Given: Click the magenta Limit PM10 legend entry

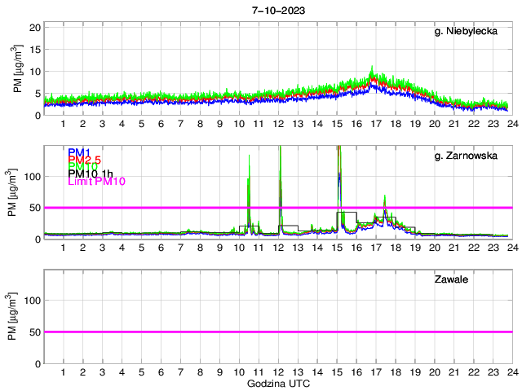Looking at the screenshot, I should pyautogui.click(x=96, y=181).
